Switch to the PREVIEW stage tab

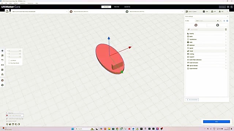[x=117, y=7]
